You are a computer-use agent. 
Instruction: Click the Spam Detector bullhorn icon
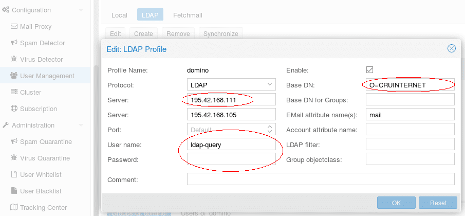pyautogui.click(x=14, y=43)
